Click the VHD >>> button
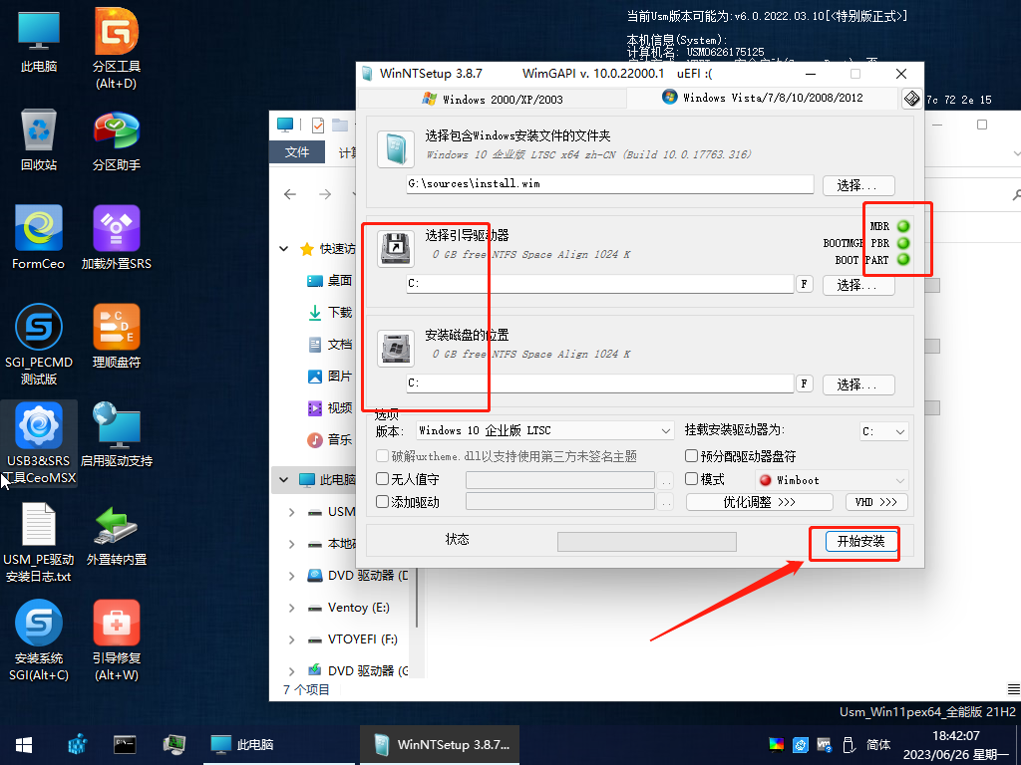 [x=876, y=502]
